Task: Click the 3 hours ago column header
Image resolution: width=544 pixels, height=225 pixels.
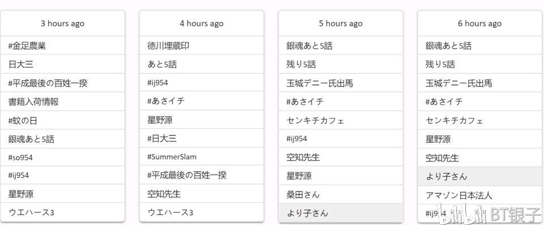Action: pyautogui.click(x=62, y=23)
